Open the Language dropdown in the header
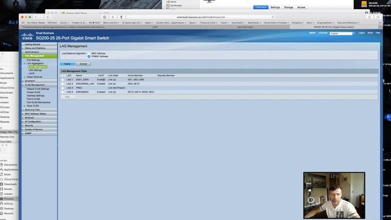 342,34
